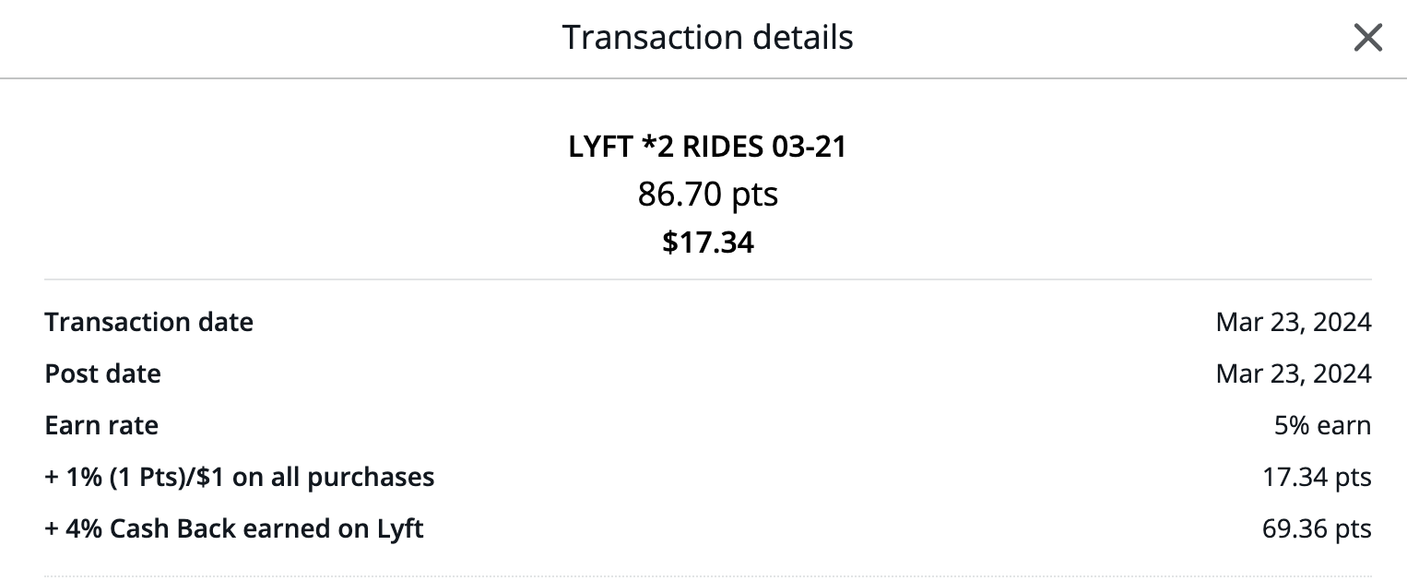Close the Transaction details dialog
1407x581 pixels.
point(1368,38)
